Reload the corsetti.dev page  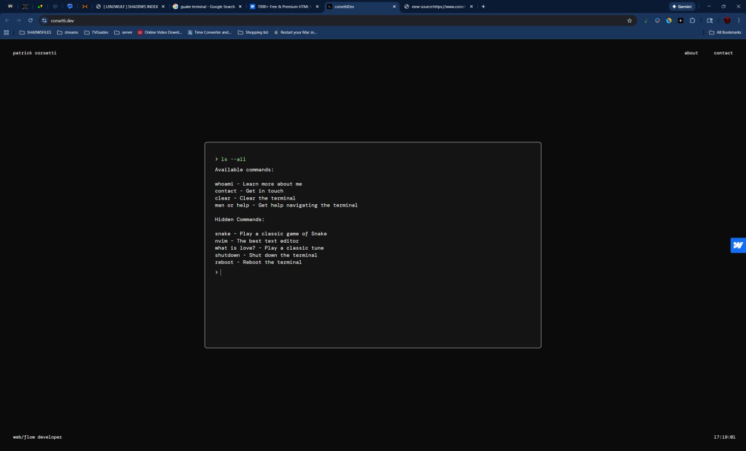(x=30, y=20)
